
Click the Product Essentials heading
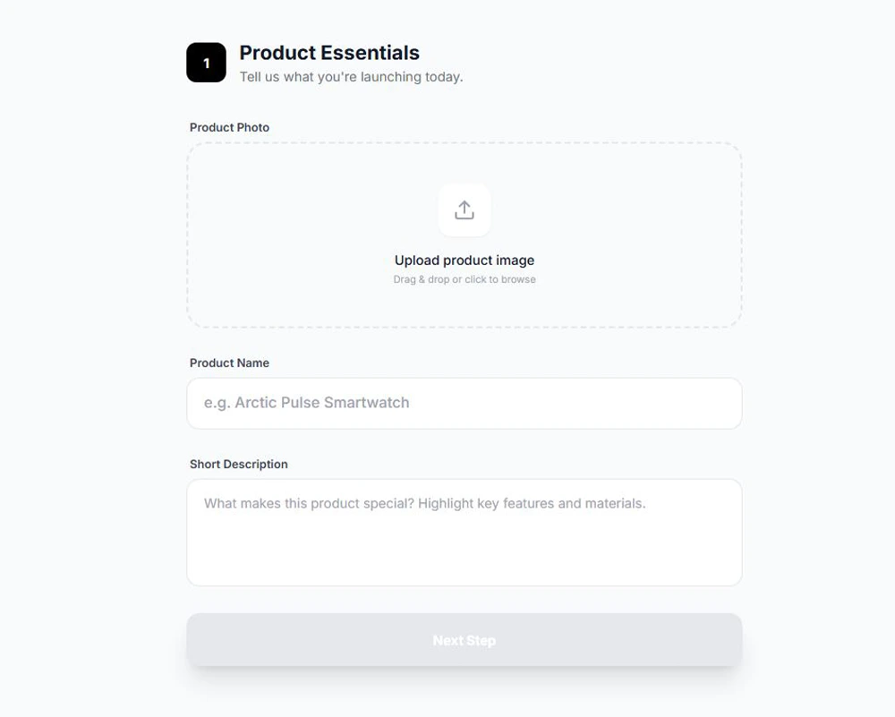(x=329, y=53)
